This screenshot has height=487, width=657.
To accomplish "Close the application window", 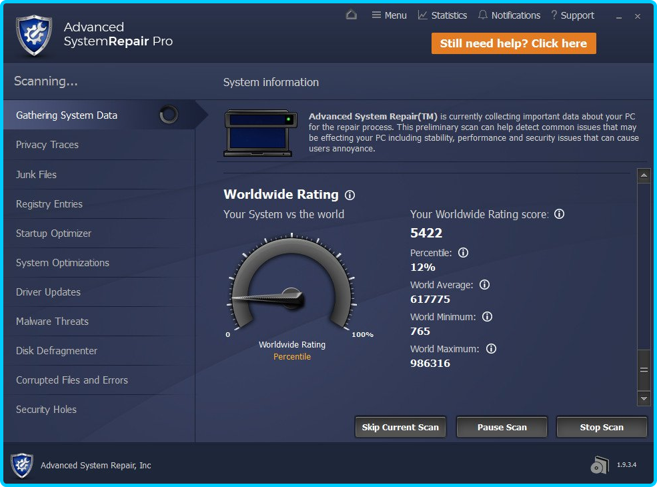I will pos(637,17).
